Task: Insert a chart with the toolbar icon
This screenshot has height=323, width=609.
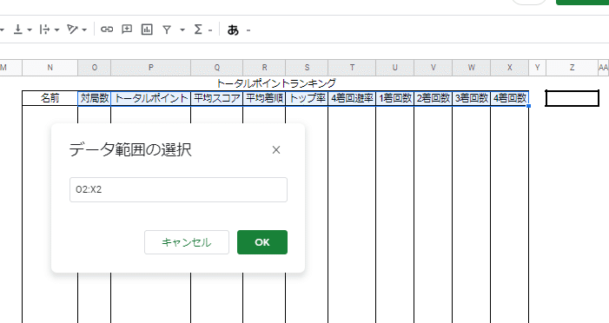Action: (147, 30)
